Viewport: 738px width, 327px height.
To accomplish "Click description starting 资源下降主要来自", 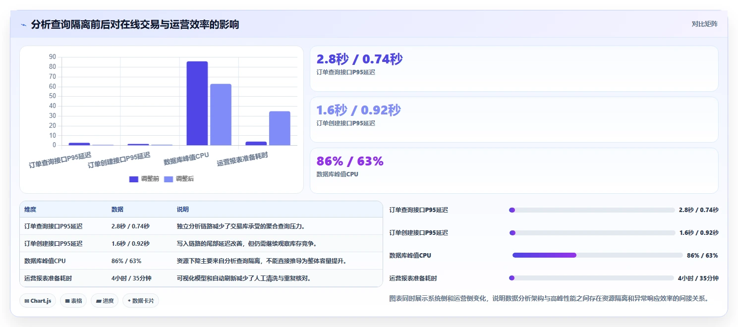I will [263, 261].
